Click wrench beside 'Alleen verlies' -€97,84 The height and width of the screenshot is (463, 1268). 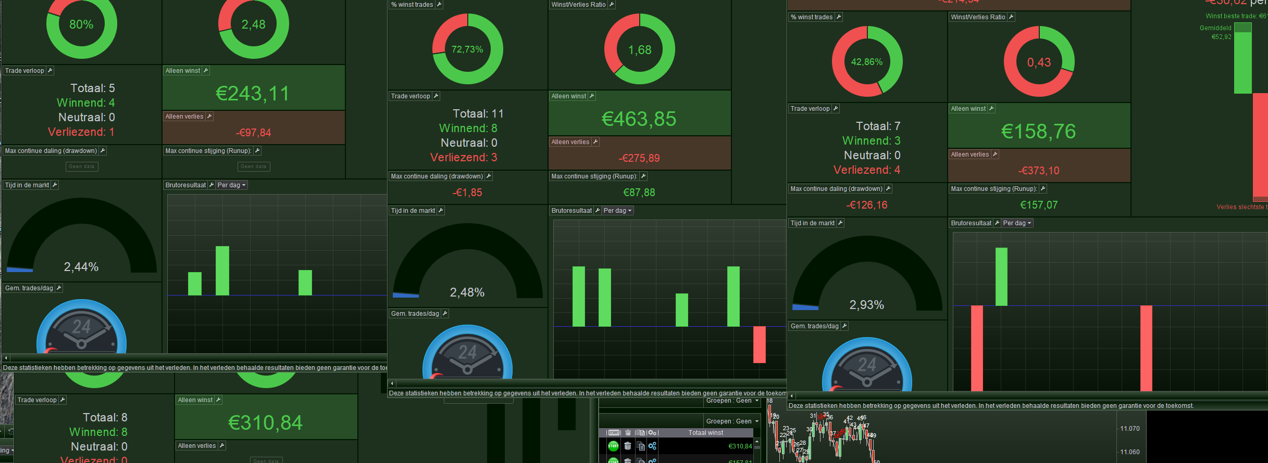[x=209, y=117]
